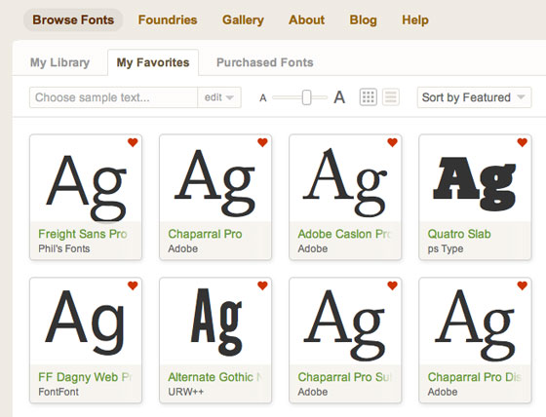Image resolution: width=546 pixels, height=417 pixels.
Task: Open the Chaparral Pro font name link
Action: 205,234
